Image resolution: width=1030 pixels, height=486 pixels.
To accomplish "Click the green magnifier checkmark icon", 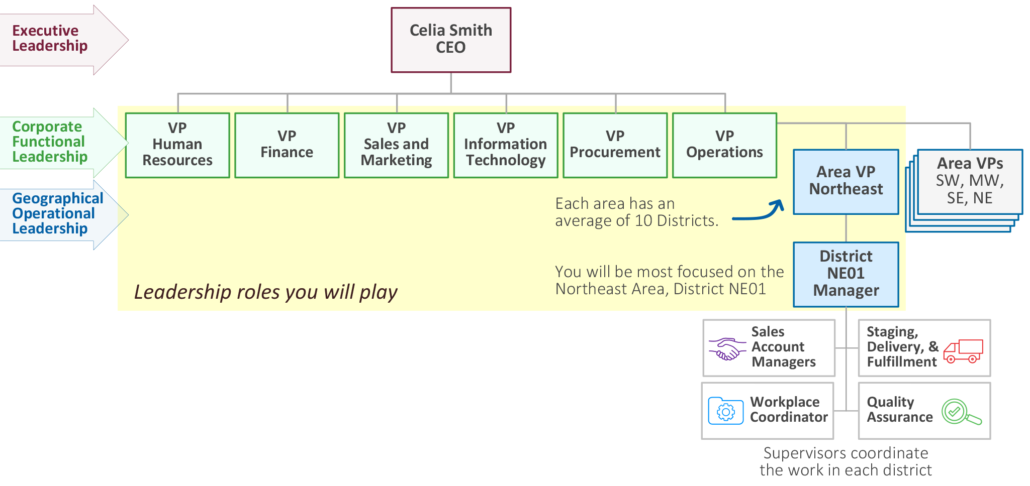I will coord(960,412).
